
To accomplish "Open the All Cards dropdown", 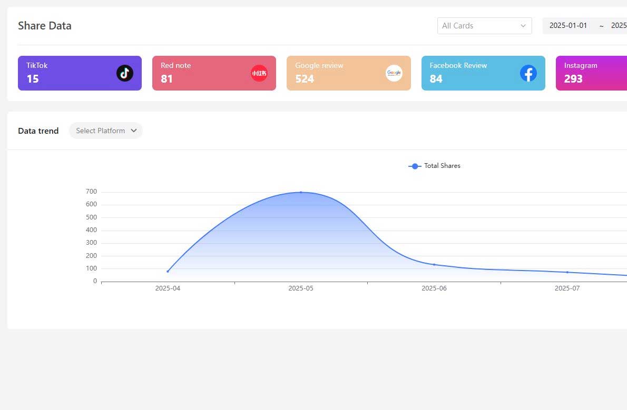I will [484, 26].
